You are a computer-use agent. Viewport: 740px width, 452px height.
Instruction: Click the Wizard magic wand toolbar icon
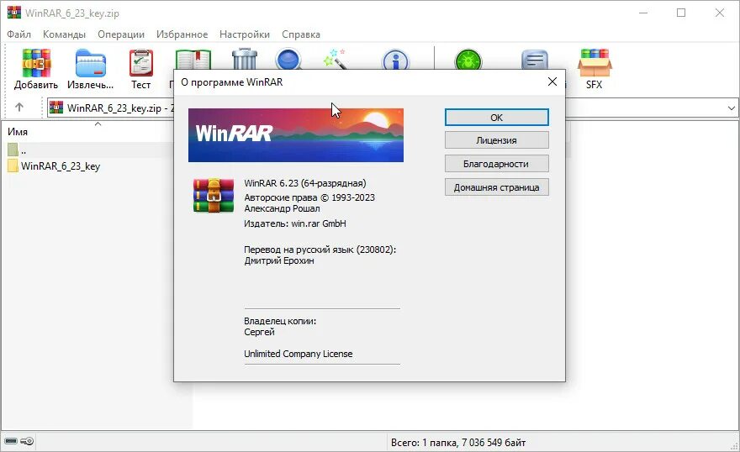[336, 59]
